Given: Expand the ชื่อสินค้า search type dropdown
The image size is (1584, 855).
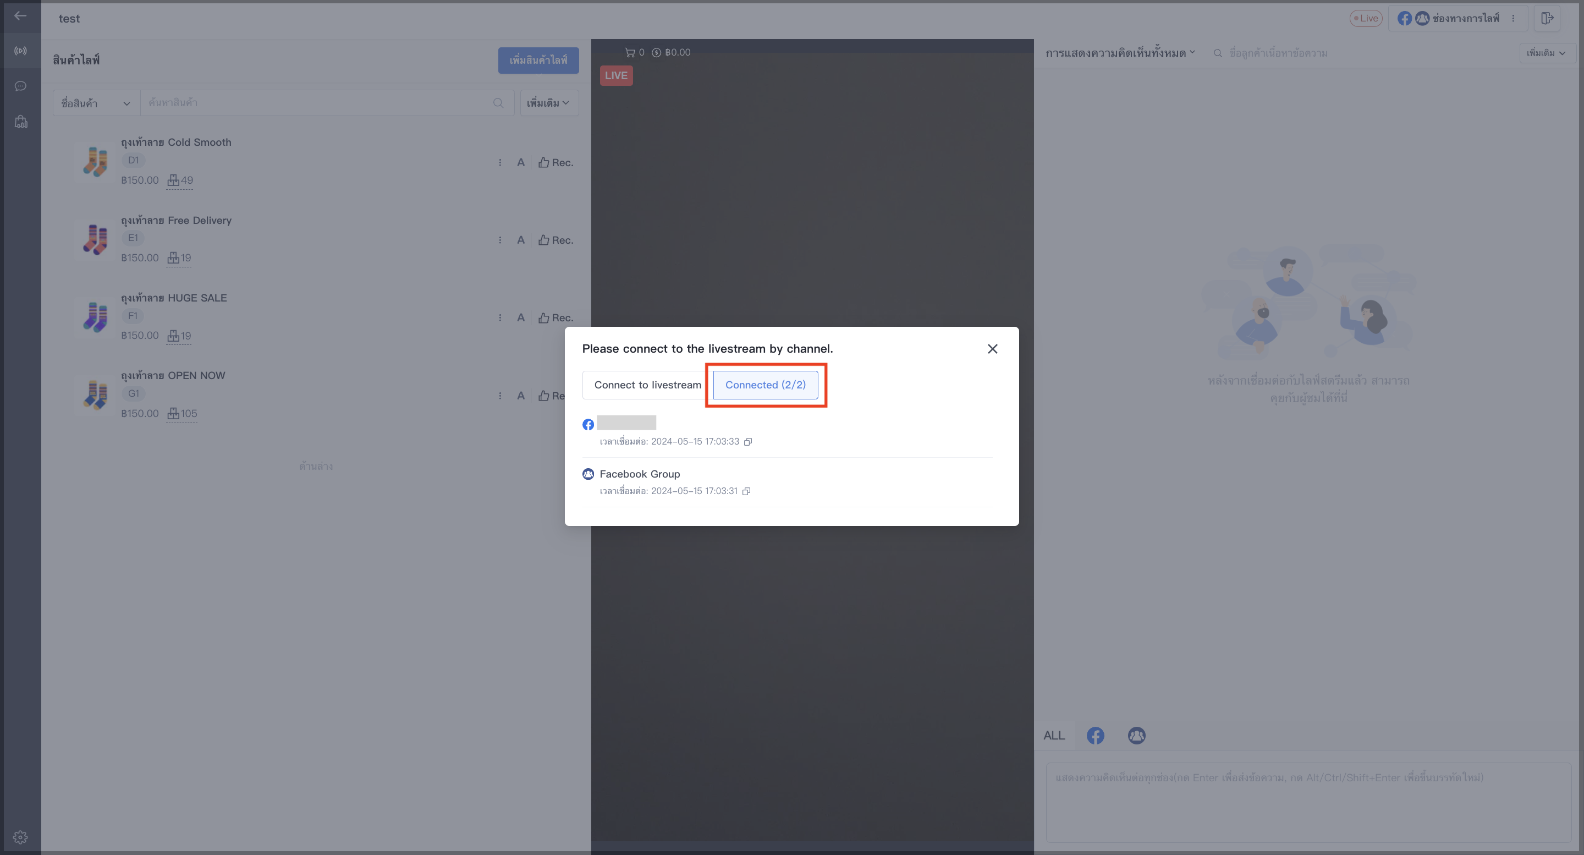Looking at the screenshot, I should [x=96, y=103].
